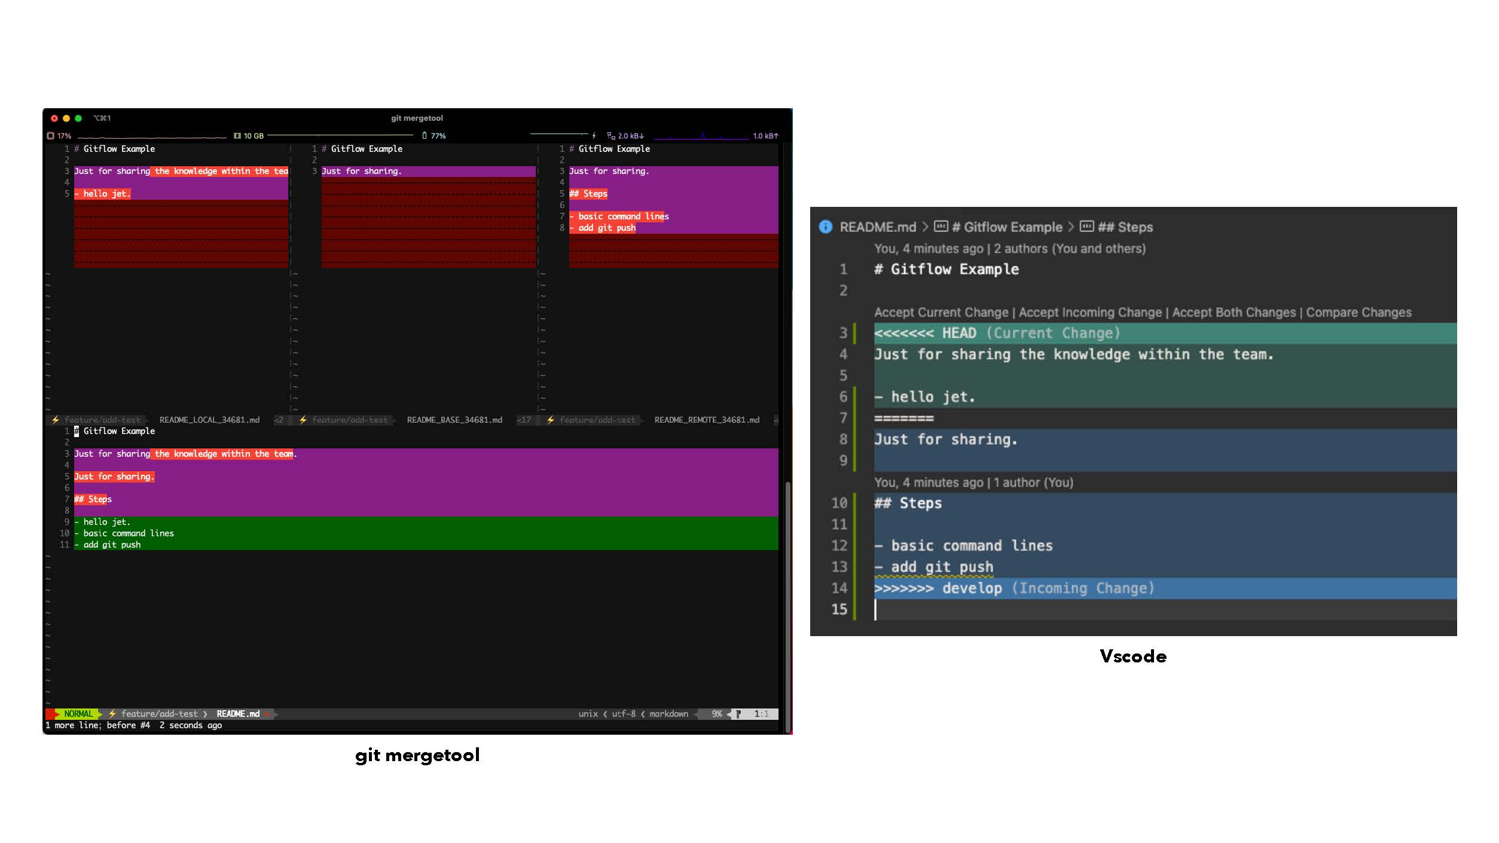
Task: Focus the README_REMOTE_34681.md pane statusline
Action: point(707,420)
